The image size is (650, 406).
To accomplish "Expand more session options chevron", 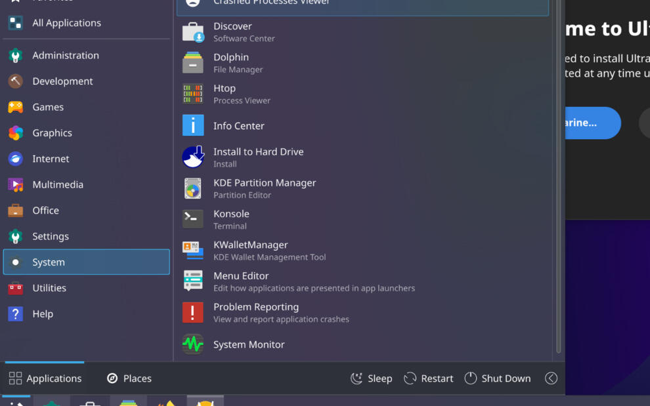I will 551,378.
